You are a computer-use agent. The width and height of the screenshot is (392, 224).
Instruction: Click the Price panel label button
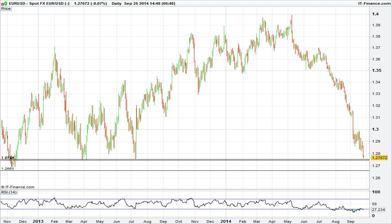pyautogui.click(x=6, y=8)
